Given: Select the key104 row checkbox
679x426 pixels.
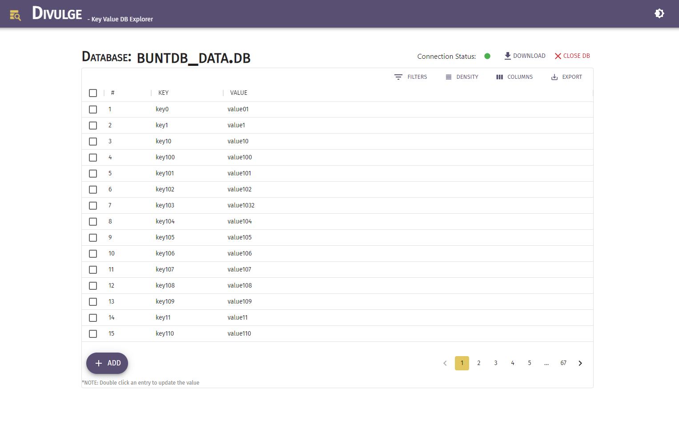Looking at the screenshot, I should click(93, 222).
